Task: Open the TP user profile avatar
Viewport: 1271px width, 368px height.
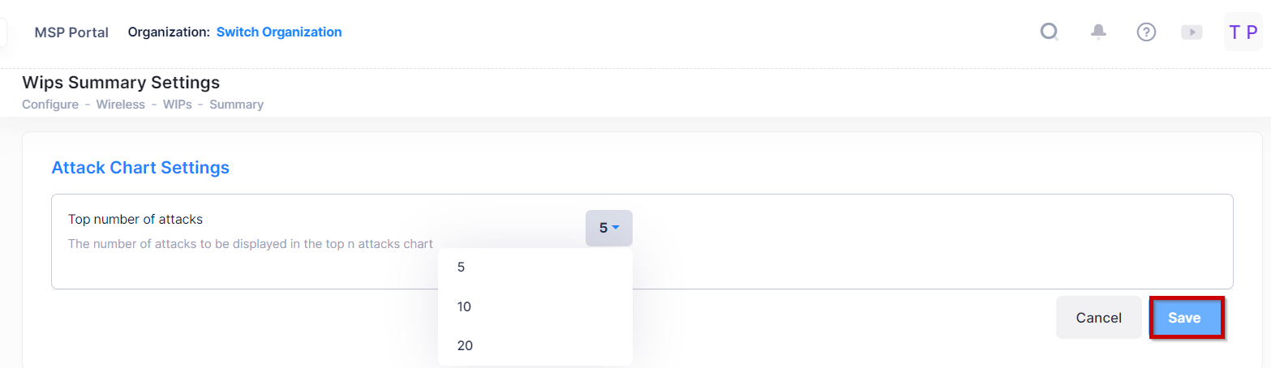Action: tap(1243, 32)
